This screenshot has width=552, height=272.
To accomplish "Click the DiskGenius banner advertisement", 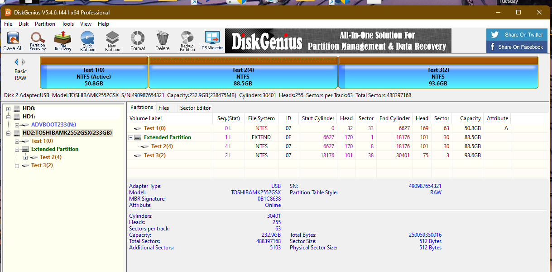I will 338,41.
